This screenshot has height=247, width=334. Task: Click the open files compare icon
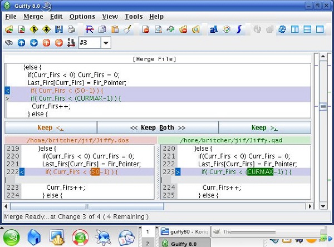(x=21, y=29)
